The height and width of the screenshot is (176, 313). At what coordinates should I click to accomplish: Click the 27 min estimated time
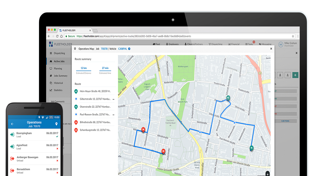pos(105,68)
